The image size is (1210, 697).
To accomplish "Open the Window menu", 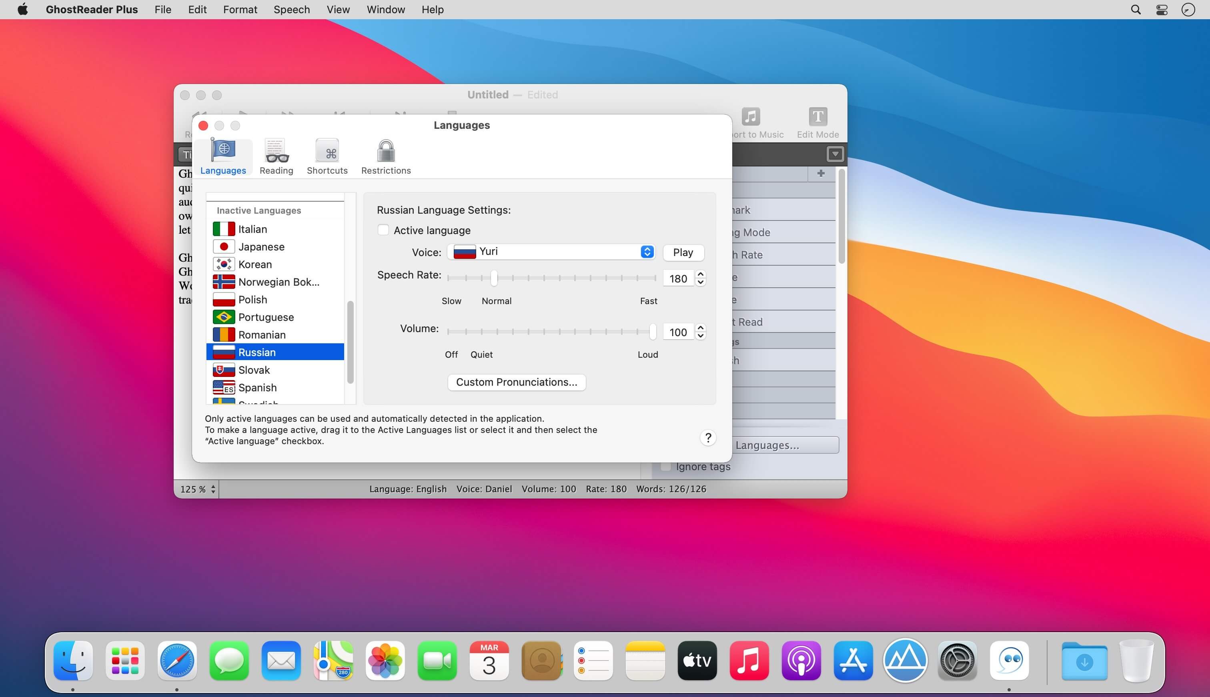I will pos(386,10).
